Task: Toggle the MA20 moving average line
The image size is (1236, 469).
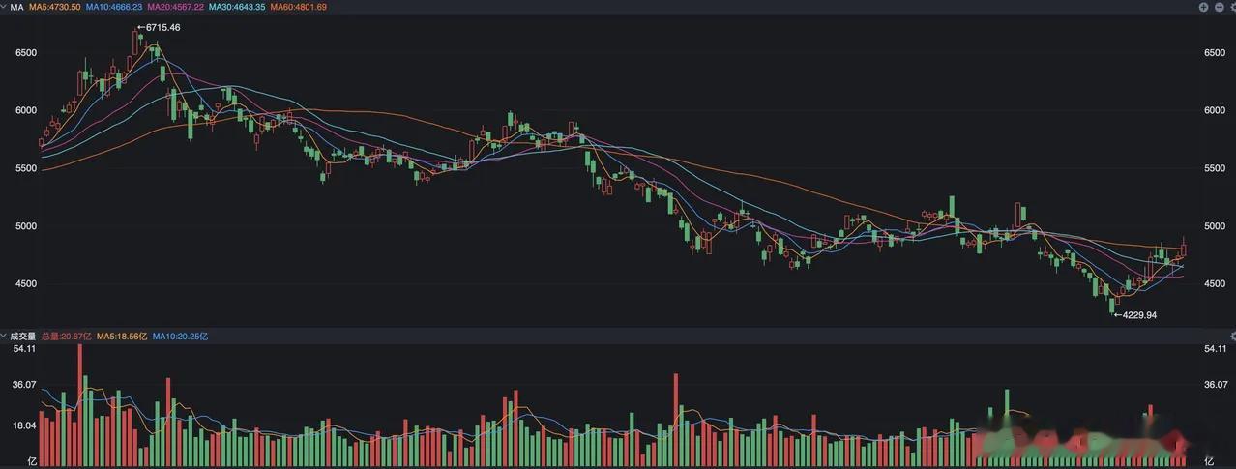Action: [x=175, y=7]
